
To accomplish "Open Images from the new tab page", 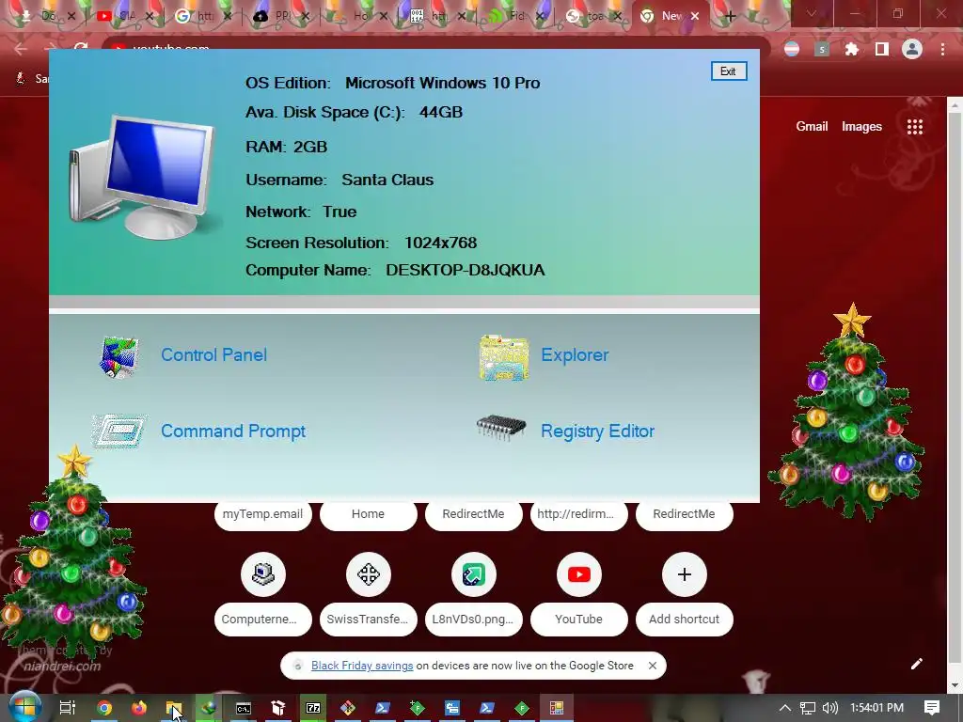I will point(861,127).
